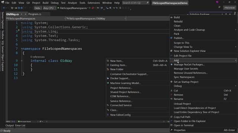Click the Build icon in context menu

(171, 17)
